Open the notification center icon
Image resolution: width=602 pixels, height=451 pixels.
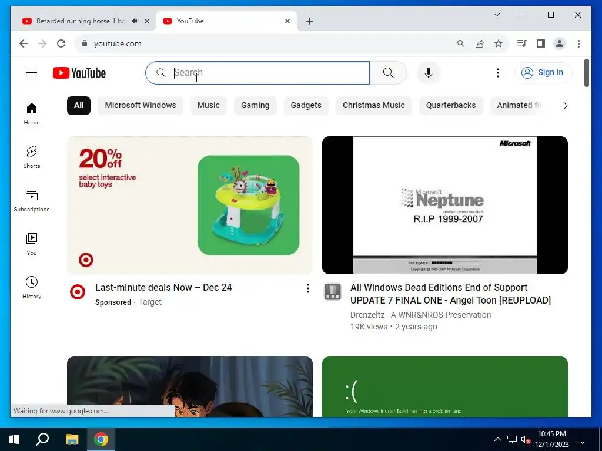coord(583,439)
